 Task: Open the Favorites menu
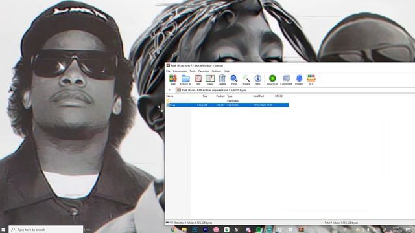(204, 71)
